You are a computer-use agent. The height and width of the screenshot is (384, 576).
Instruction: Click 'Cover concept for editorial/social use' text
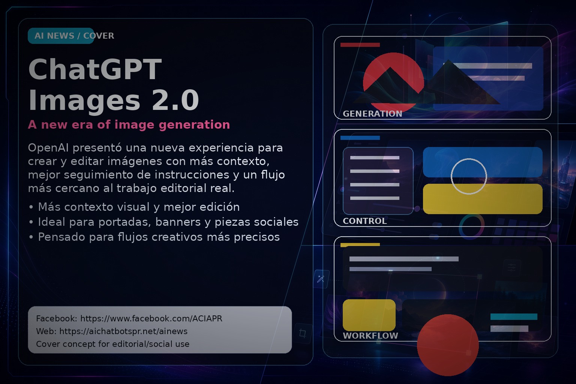pyautogui.click(x=112, y=344)
